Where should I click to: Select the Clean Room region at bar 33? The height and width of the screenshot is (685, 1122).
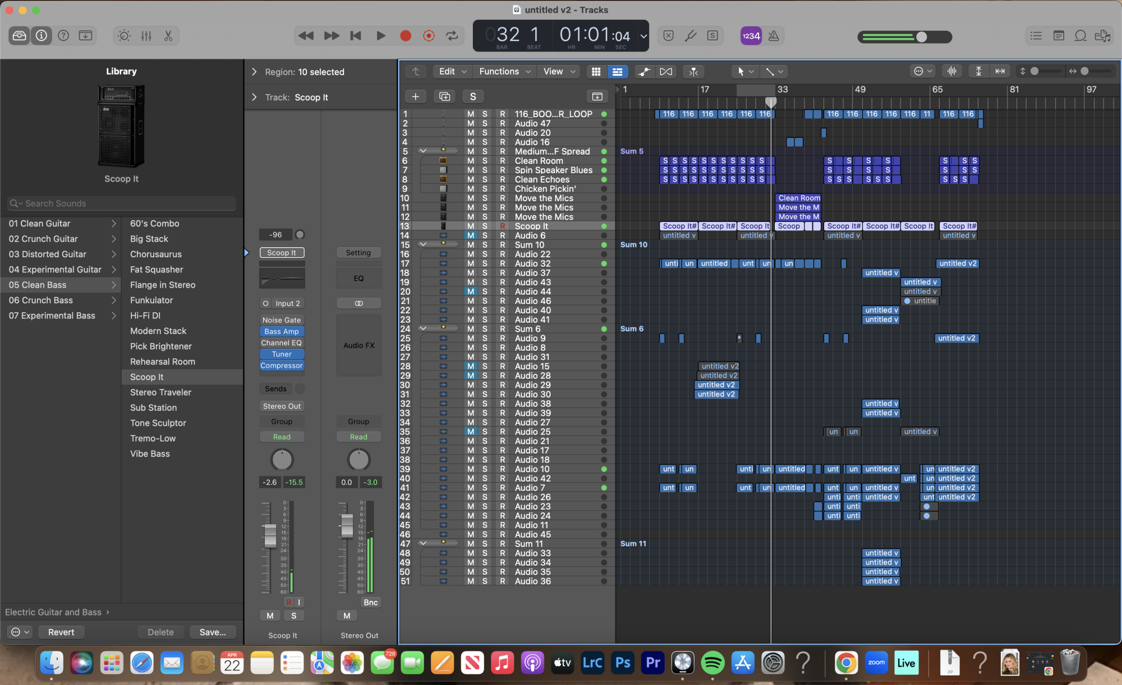[x=799, y=198]
